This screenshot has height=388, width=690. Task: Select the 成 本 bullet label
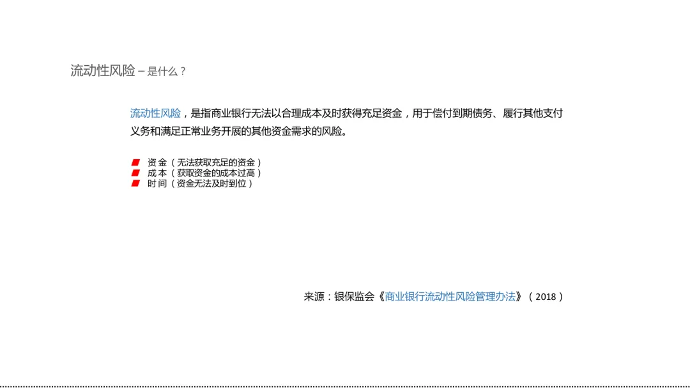tap(157, 173)
